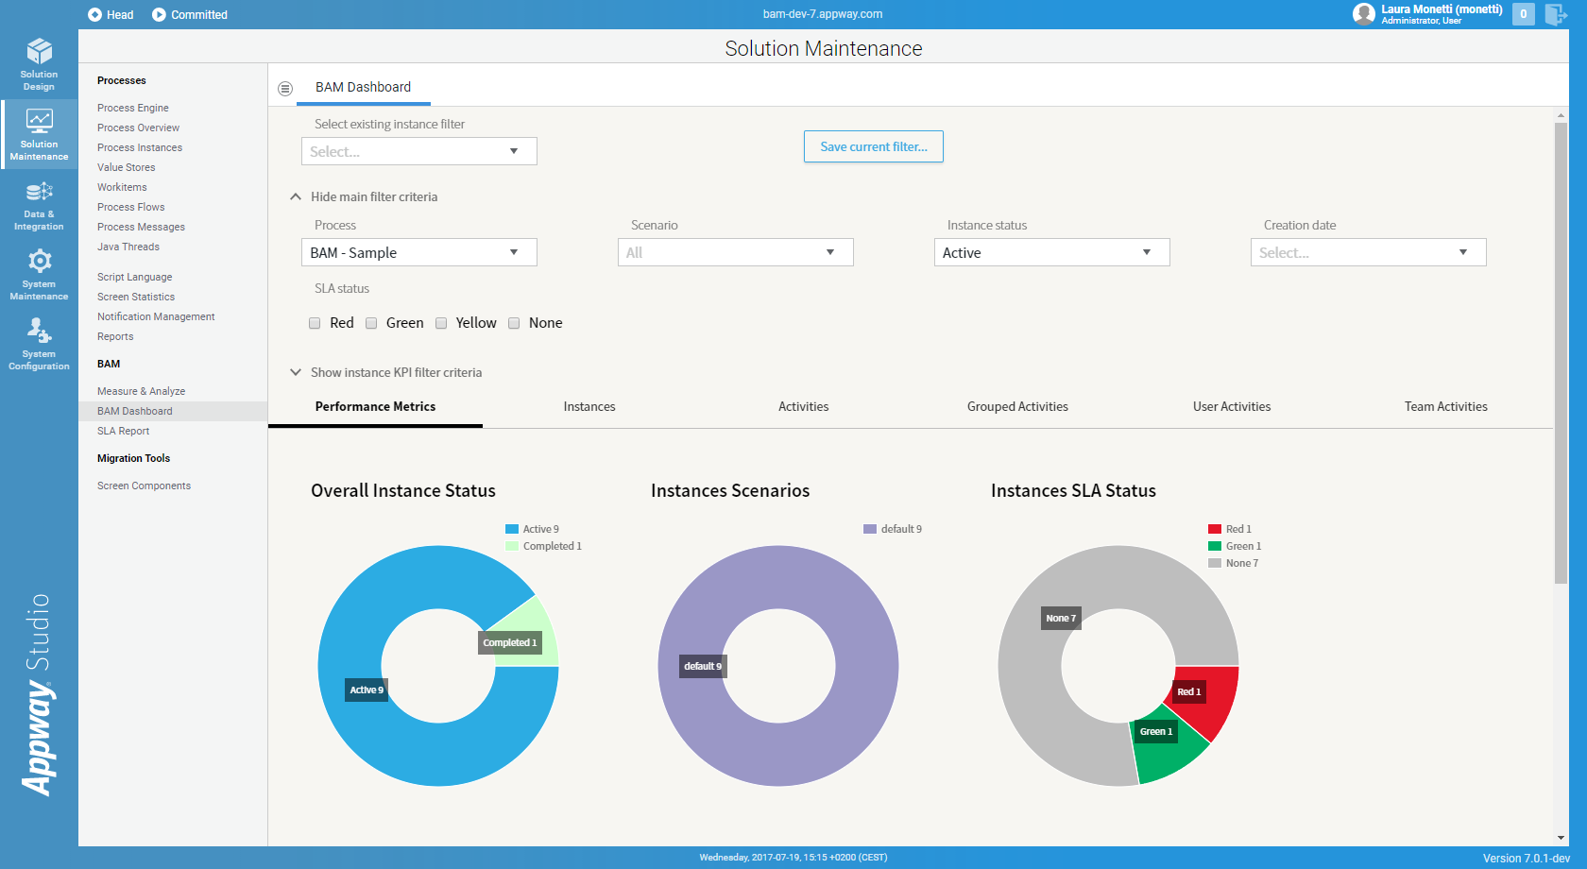Select the BAM Dashboard tab
Screen dimensions: 1587x869
(x=364, y=87)
